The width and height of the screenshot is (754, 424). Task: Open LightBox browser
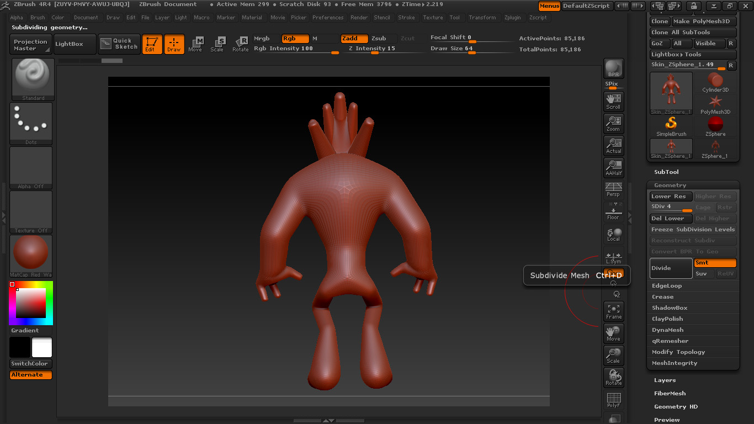(x=75, y=45)
